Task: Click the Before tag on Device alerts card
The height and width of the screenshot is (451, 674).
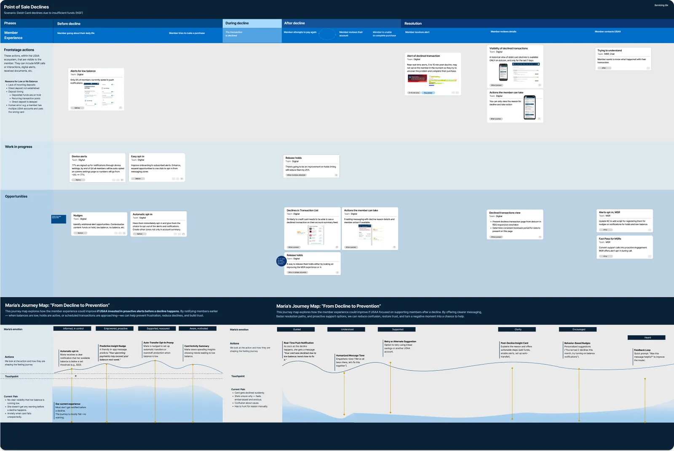Action: [78, 180]
